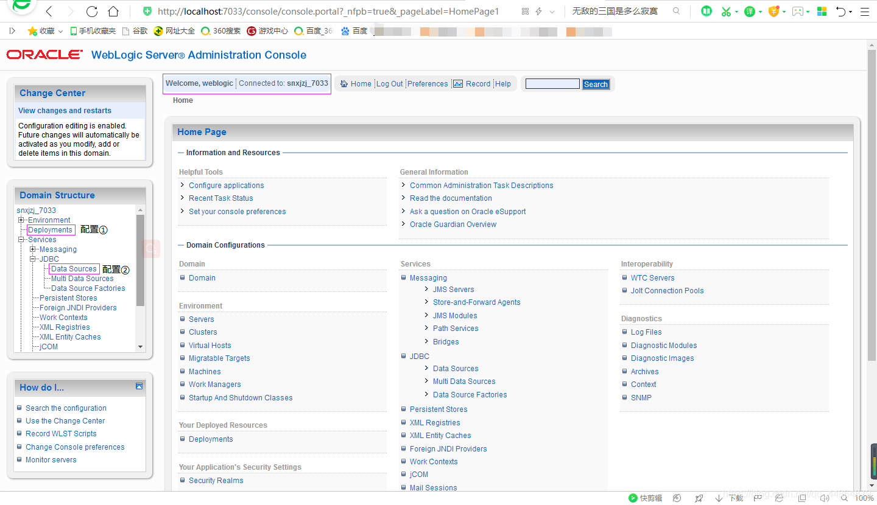The width and height of the screenshot is (877, 505).
Task: Open Help in console toolbar
Action: (x=503, y=84)
